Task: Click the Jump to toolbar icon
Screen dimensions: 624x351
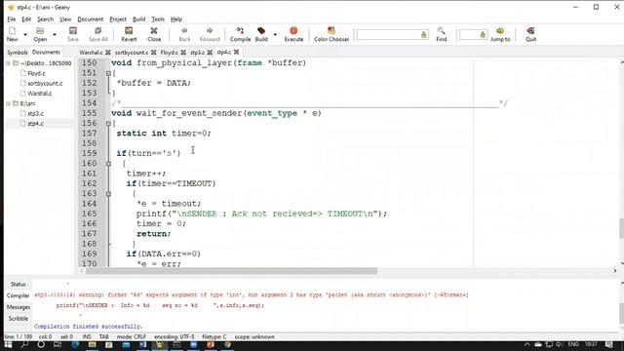Action: pyautogui.click(x=500, y=34)
